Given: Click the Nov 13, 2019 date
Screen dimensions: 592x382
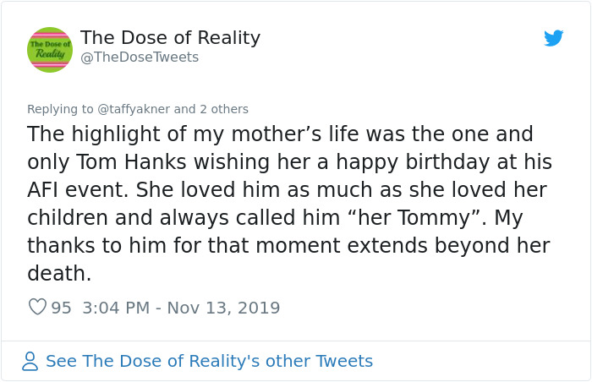Looking at the screenshot, I should pos(227,308).
